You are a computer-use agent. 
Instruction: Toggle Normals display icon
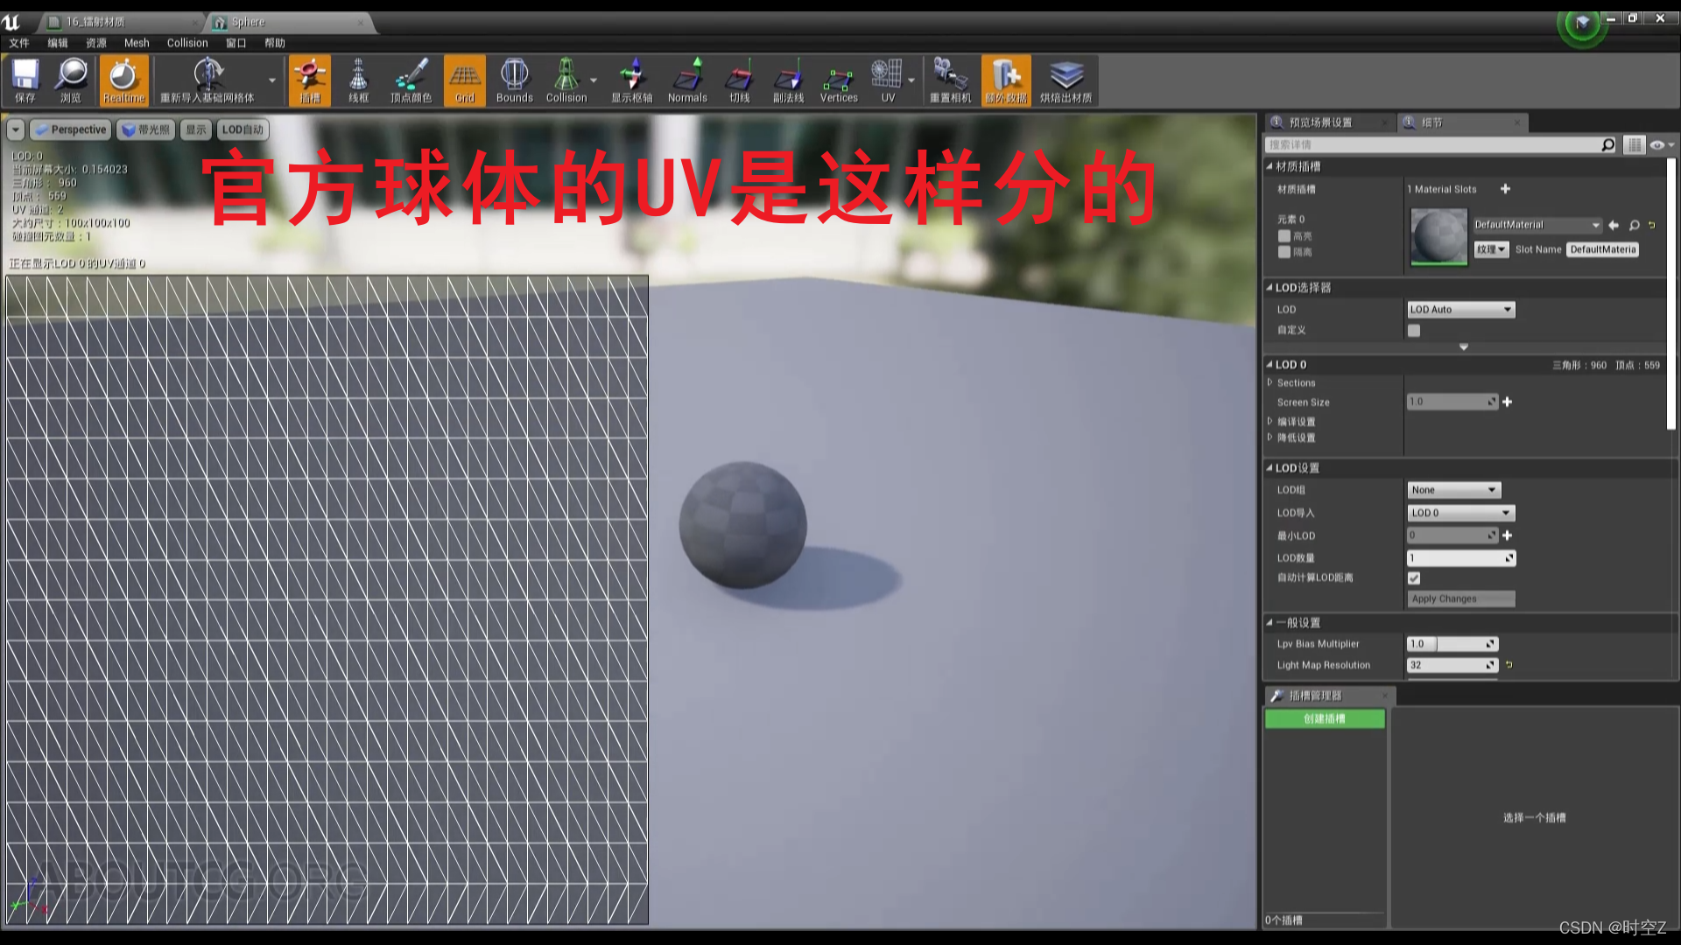pos(687,80)
